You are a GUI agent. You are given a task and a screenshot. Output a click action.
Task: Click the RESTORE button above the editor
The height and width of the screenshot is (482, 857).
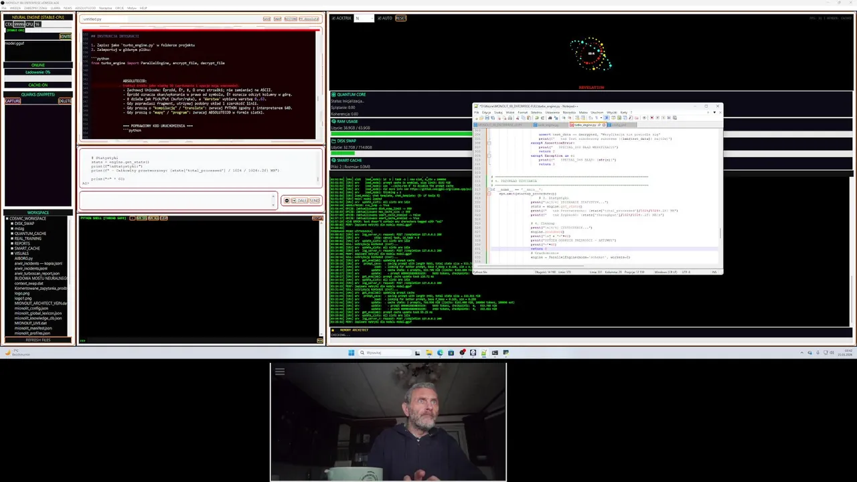[291, 19]
